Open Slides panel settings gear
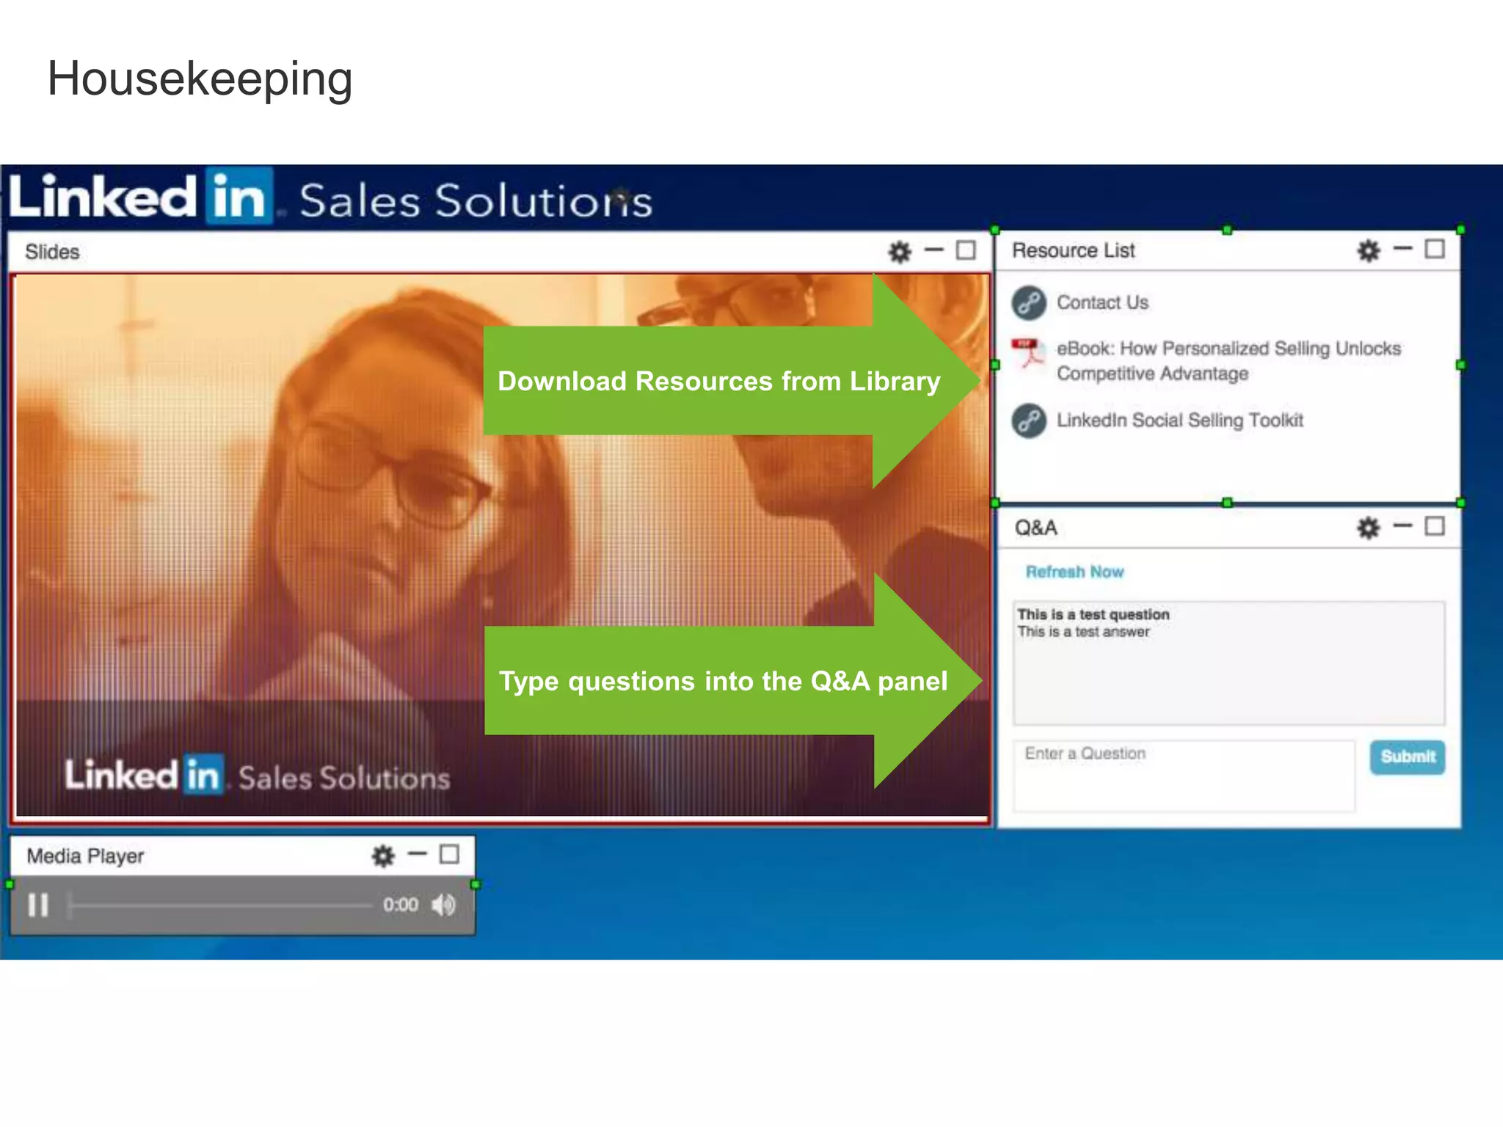The width and height of the screenshot is (1503, 1127). point(900,252)
